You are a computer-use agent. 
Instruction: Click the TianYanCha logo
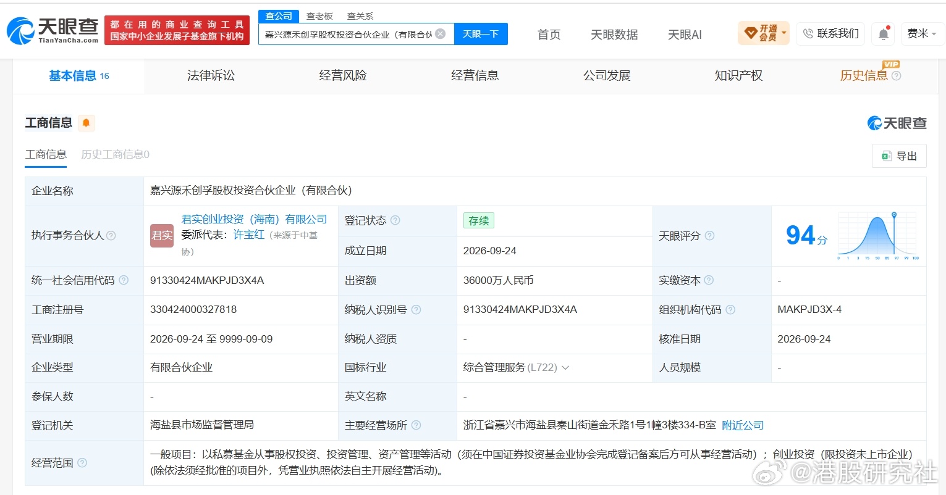click(53, 31)
